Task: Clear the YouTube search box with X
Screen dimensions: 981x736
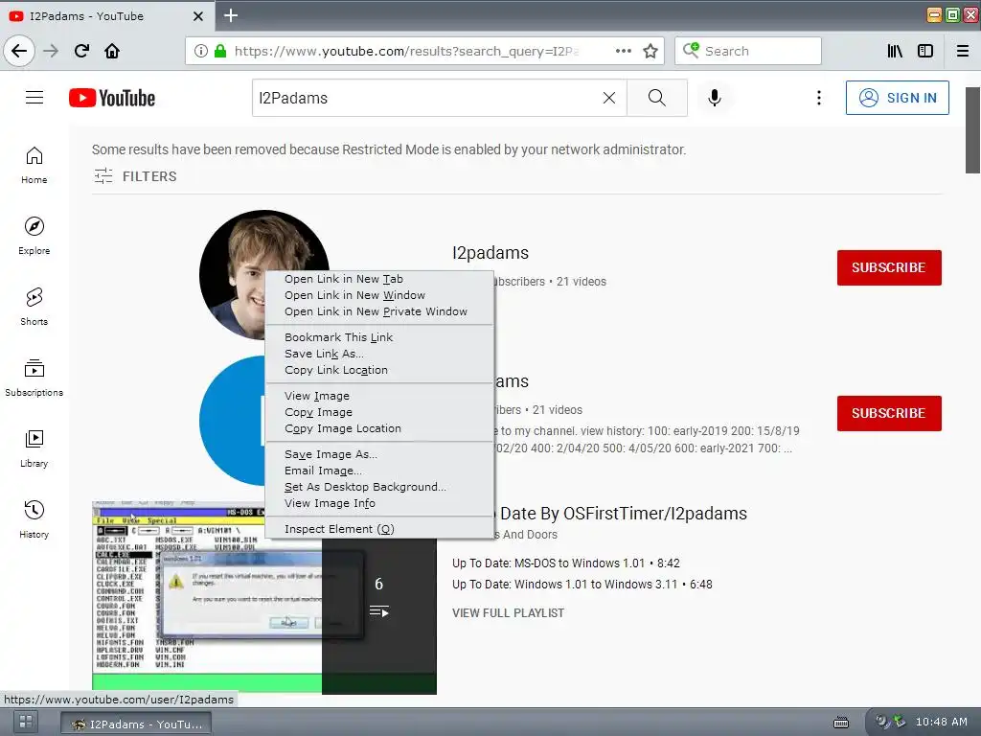Action: (x=608, y=98)
